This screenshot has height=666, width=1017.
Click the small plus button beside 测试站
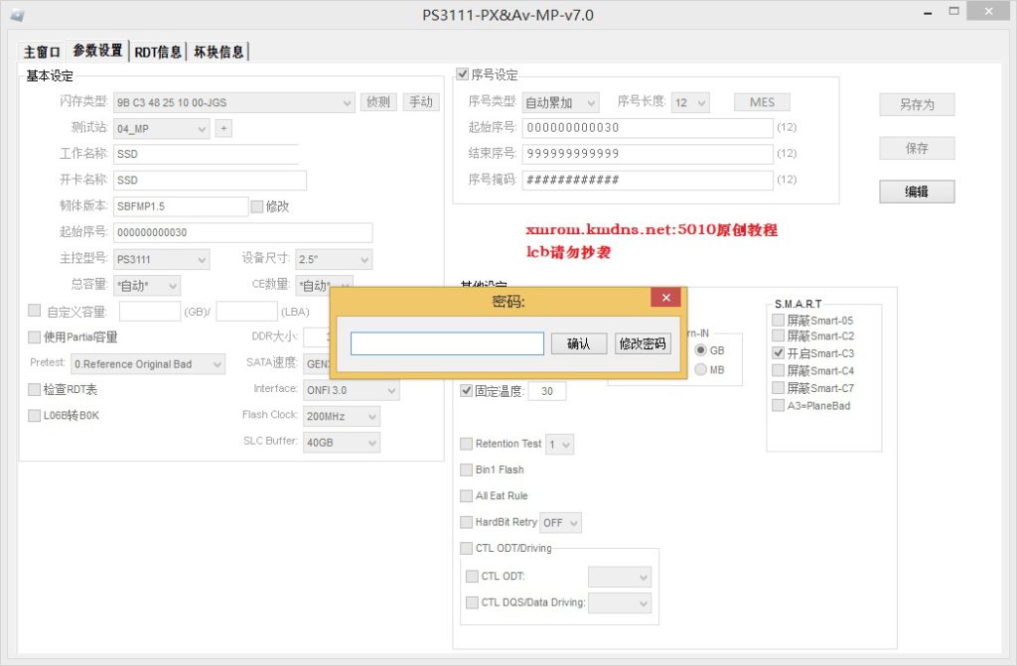click(223, 128)
